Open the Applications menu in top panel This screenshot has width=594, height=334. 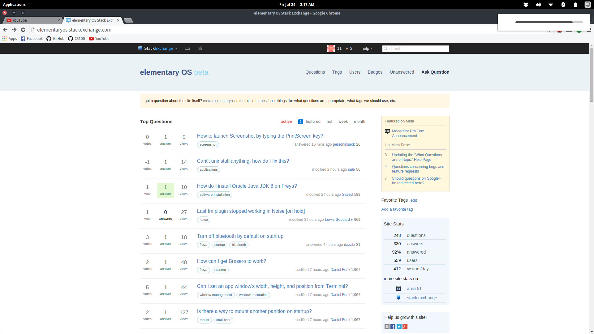(x=14, y=5)
